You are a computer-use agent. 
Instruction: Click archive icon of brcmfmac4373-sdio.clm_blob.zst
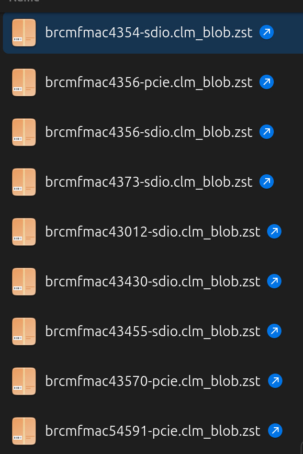pyautogui.click(x=24, y=182)
